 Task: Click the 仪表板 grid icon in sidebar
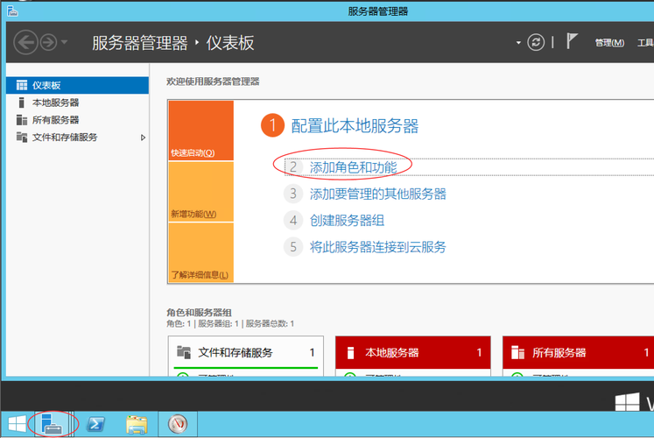click(22, 85)
